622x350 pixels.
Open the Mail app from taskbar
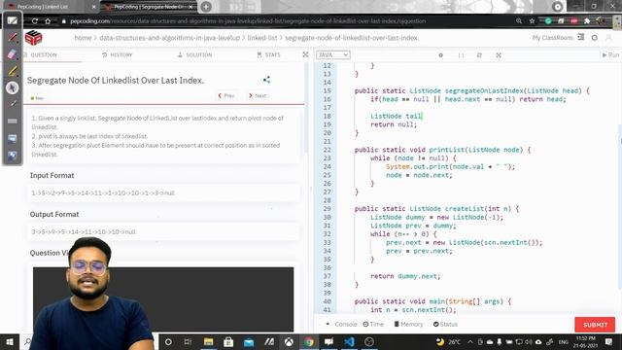[249, 341]
